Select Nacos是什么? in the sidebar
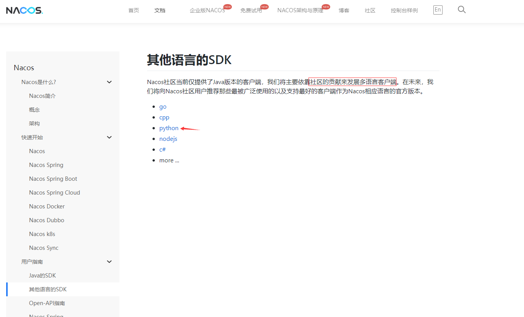 pos(39,82)
